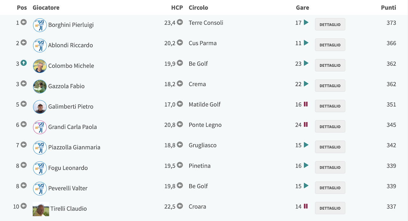
Task: Click the red pause icon in Tirelli Claudio's row
Action: (x=306, y=206)
